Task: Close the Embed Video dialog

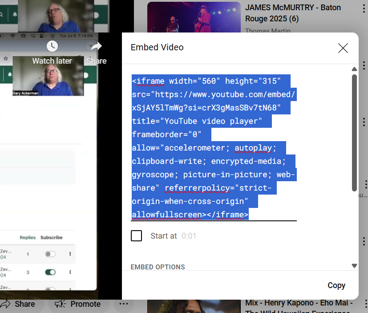Action: [343, 48]
